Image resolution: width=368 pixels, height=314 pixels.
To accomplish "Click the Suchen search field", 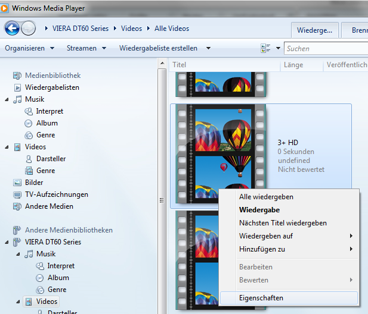I will coord(326,48).
